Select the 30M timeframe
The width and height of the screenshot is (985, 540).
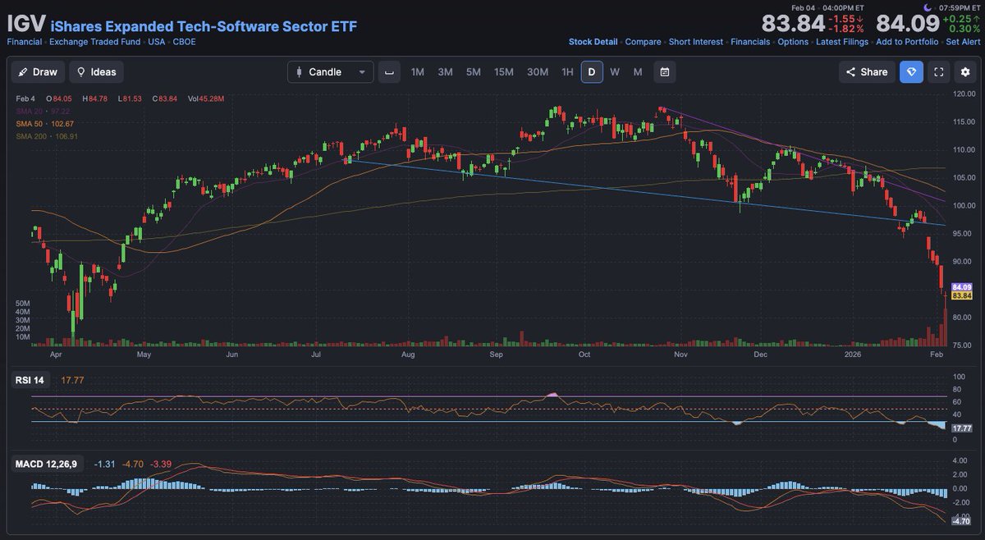tap(538, 71)
